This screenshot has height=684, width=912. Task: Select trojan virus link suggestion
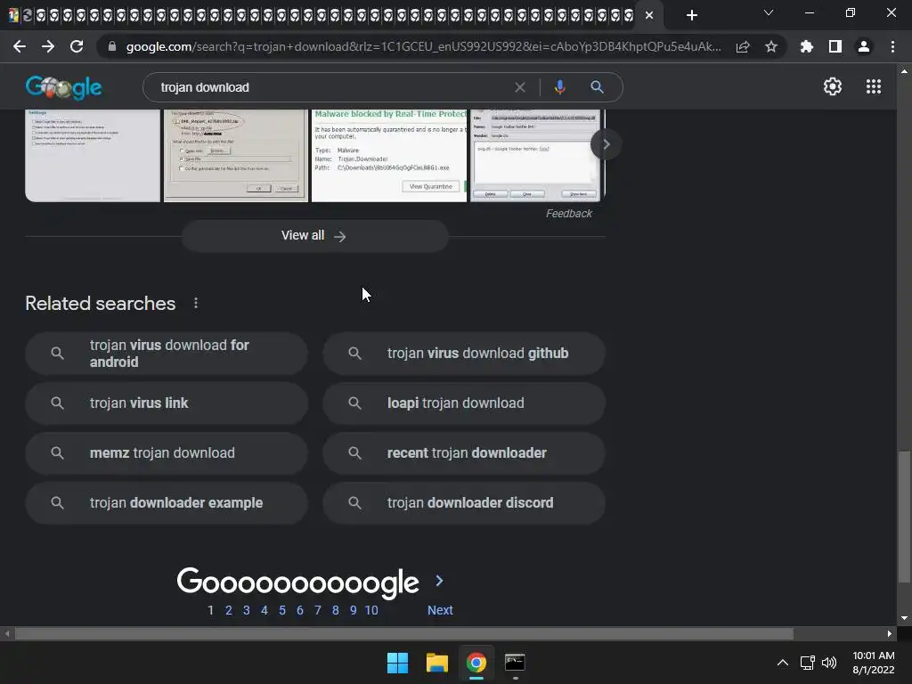[x=167, y=403]
